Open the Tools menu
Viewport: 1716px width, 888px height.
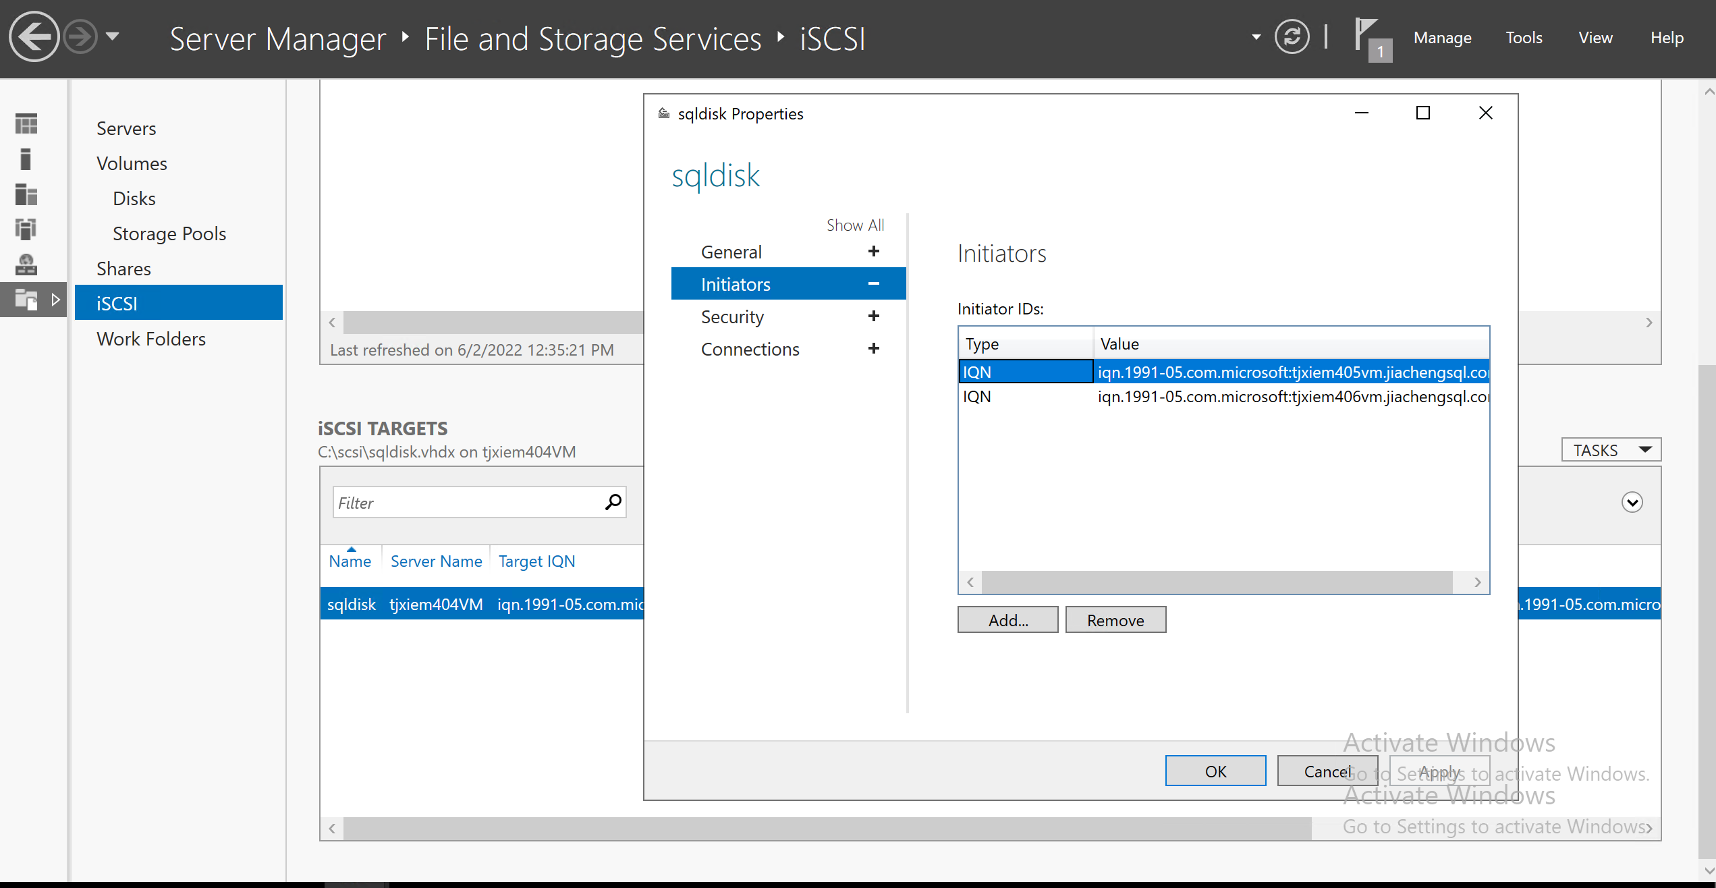point(1524,38)
